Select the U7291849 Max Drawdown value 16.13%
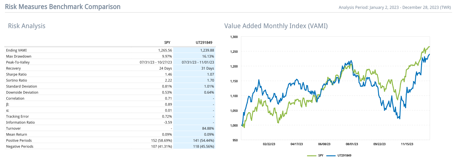 click(208, 56)
